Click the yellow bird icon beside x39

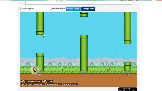click(x=45, y=81)
